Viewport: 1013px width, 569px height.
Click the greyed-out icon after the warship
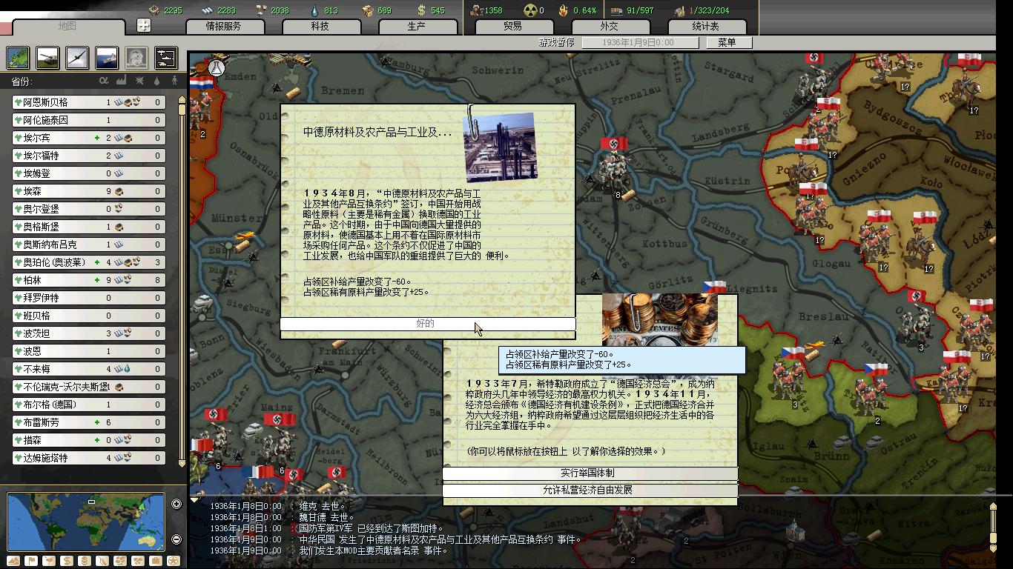point(136,57)
